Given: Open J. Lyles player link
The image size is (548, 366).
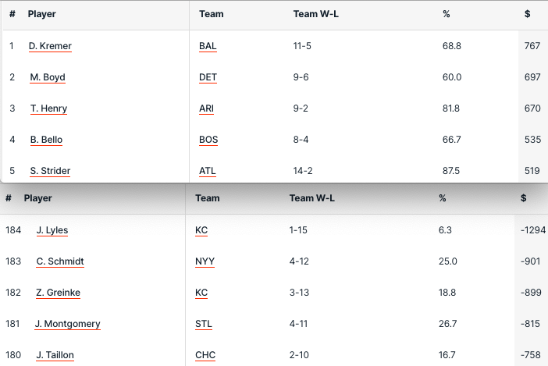Looking at the screenshot, I should tap(52, 230).
